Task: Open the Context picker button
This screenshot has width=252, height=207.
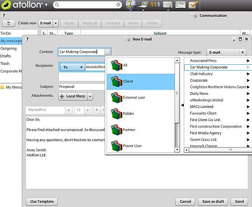Action: pyautogui.click(x=107, y=52)
